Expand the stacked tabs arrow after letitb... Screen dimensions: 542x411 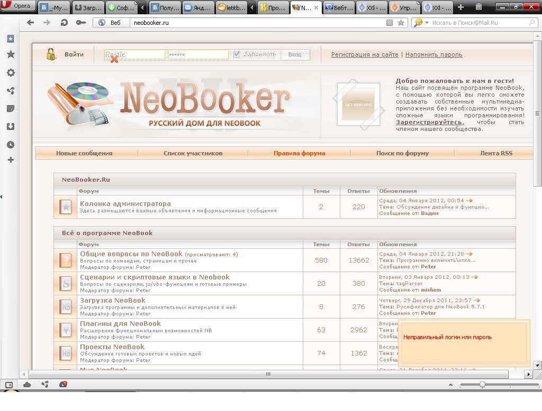point(252,7)
